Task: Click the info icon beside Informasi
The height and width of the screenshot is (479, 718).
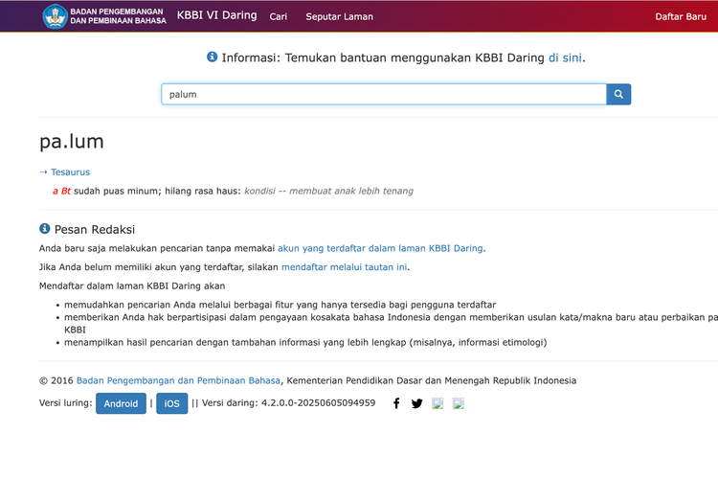Action: pyautogui.click(x=212, y=57)
